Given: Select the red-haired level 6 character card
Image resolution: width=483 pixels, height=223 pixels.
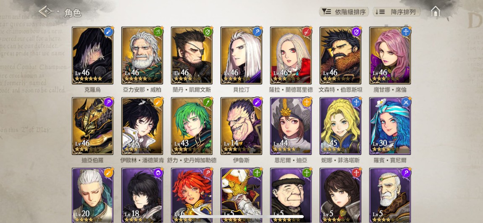Looking at the screenshot, I should tap(192, 195).
